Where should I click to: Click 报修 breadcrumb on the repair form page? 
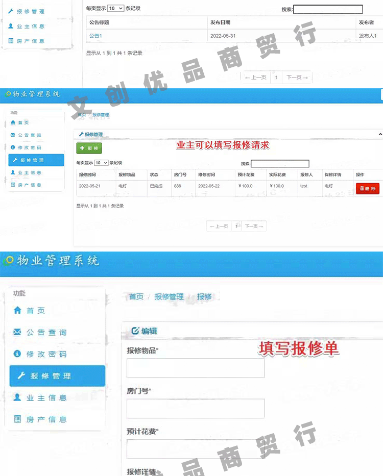[204, 296]
